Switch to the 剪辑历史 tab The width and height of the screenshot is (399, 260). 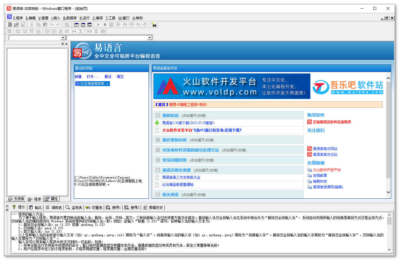point(153,207)
